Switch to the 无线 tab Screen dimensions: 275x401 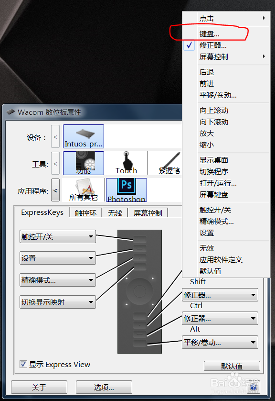(x=115, y=213)
